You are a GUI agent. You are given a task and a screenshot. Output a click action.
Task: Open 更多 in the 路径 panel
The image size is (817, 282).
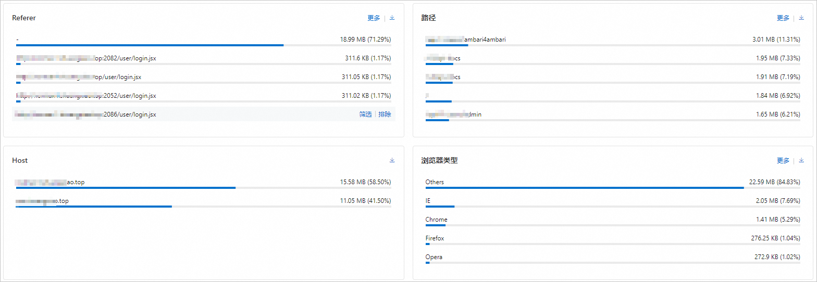pyautogui.click(x=783, y=18)
